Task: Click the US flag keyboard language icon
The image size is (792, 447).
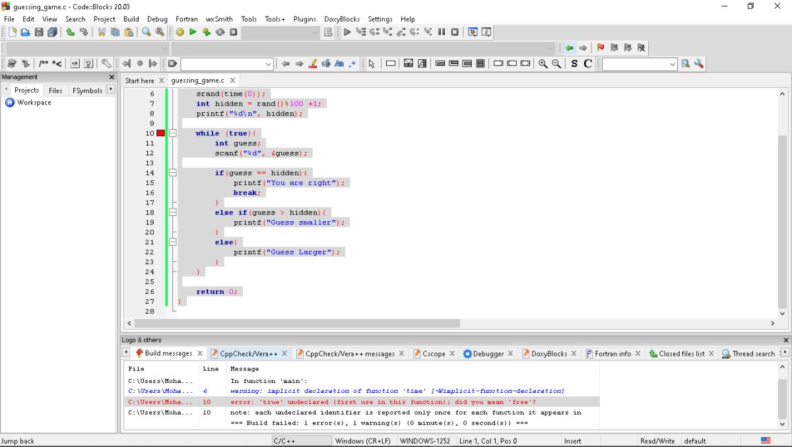Action: pyautogui.click(x=766, y=441)
